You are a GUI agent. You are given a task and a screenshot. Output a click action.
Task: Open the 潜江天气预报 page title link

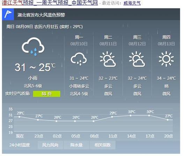50,3
